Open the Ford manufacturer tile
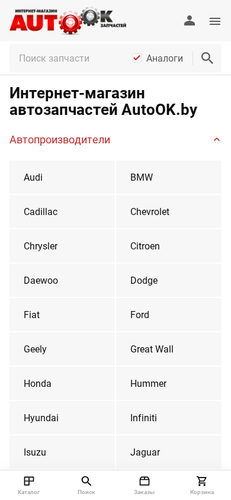Viewport: 231px width, 500px height. [169, 315]
